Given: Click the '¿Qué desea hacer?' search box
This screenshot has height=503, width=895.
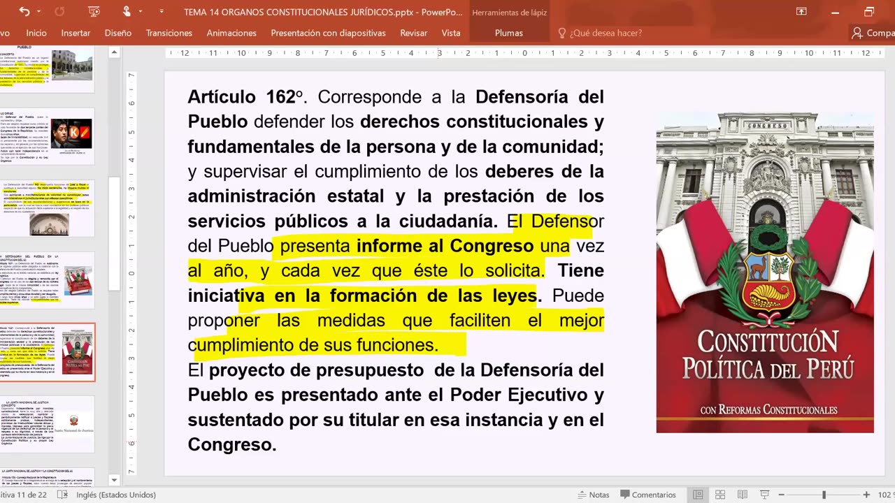Looking at the screenshot, I should click(606, 33).
